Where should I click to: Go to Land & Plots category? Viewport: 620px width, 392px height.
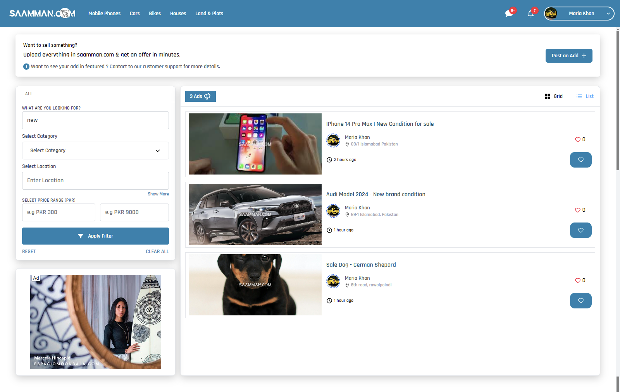point(209,14)
